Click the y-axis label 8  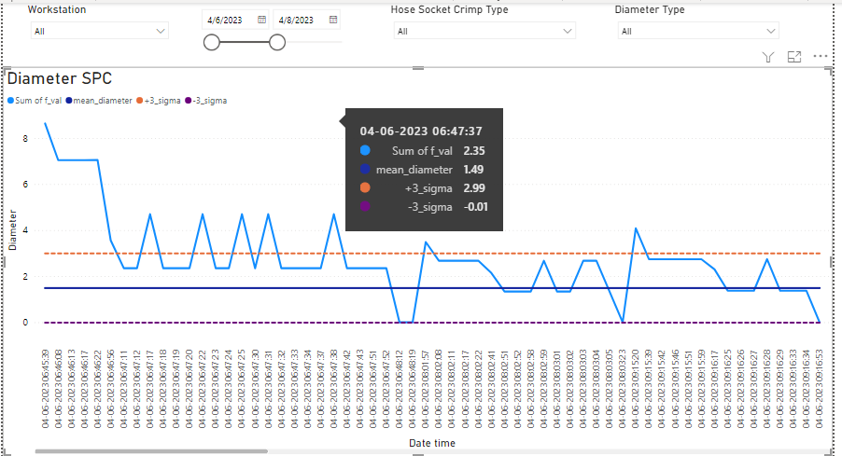pyautogui.click(x=25, y=138)
